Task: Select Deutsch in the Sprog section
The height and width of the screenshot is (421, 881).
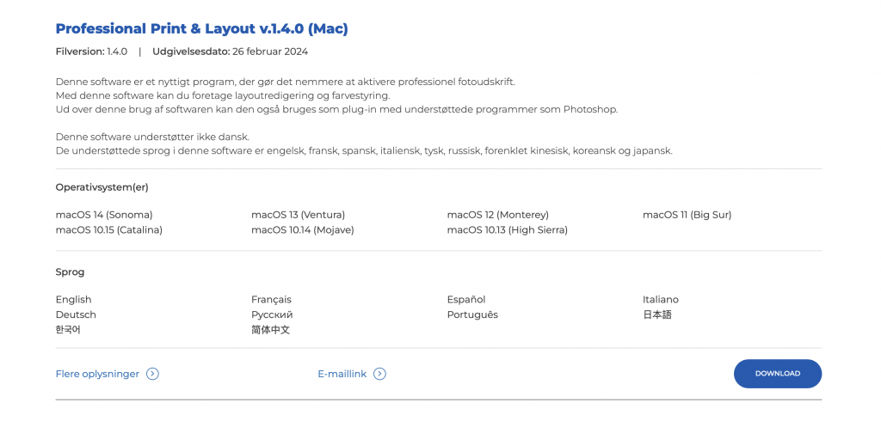Action: (x=76, y=315)
